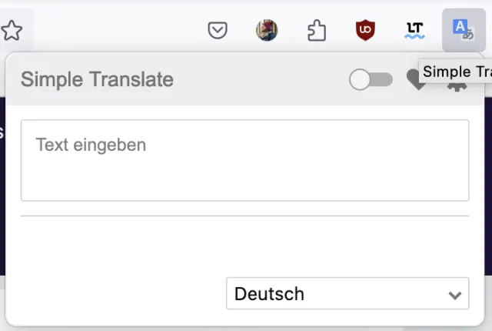Click the heart icon in popup header
Screen dimensions: 492x331
(416, 82)
